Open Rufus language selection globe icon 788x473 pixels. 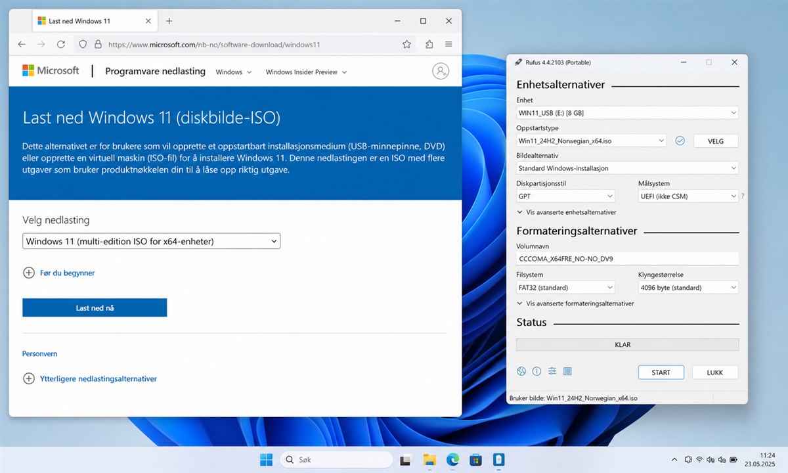click(521, 371)
